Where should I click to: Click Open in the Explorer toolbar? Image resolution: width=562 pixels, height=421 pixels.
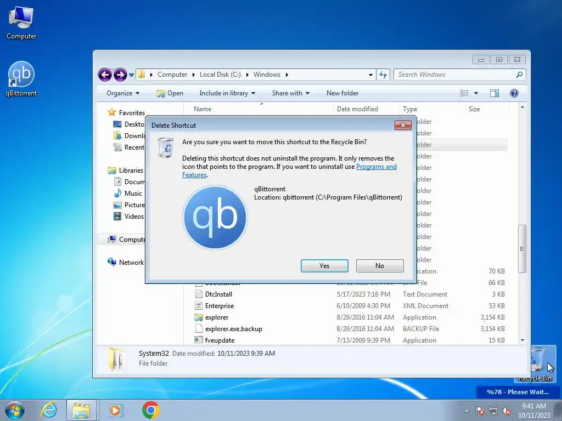[170, 93]
